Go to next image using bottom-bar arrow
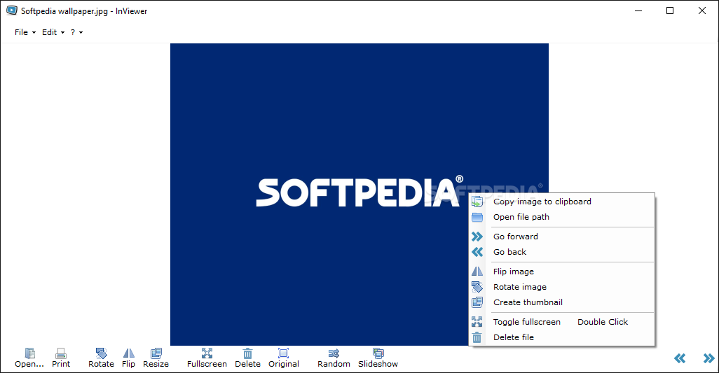This screenshot has height=373, width=719. tap(709, 358)
